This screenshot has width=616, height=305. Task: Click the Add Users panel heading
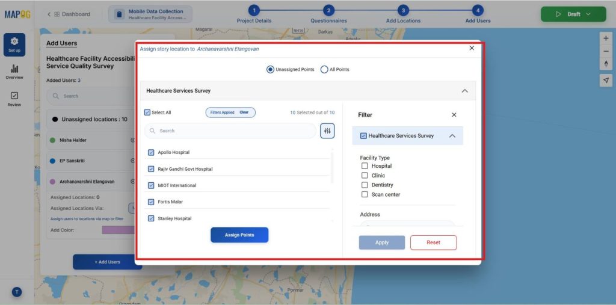tap(62, 44)
